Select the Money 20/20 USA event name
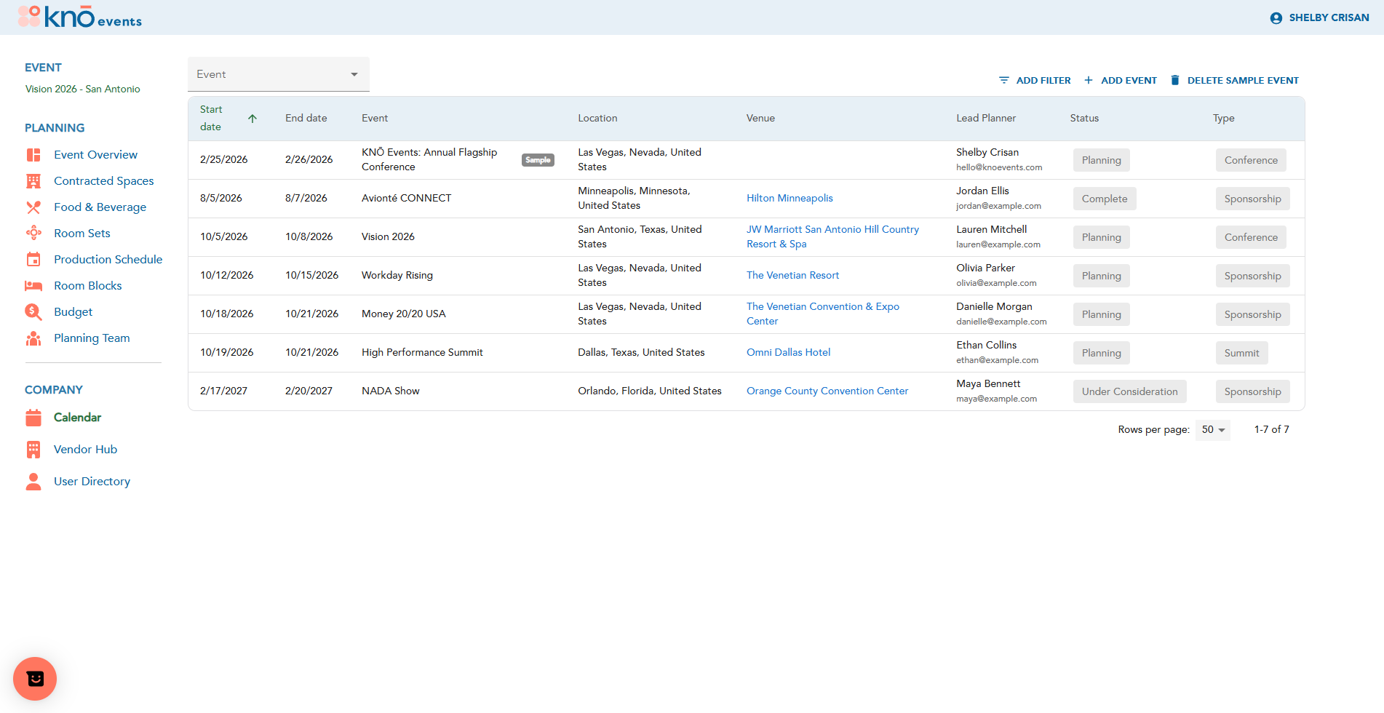Image resolution: width=1384 pixels, height=713 pixels. point(403,314)
